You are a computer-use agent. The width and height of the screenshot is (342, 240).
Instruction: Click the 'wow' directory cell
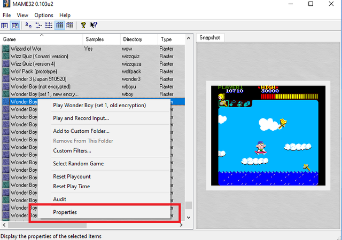point(127,49)
